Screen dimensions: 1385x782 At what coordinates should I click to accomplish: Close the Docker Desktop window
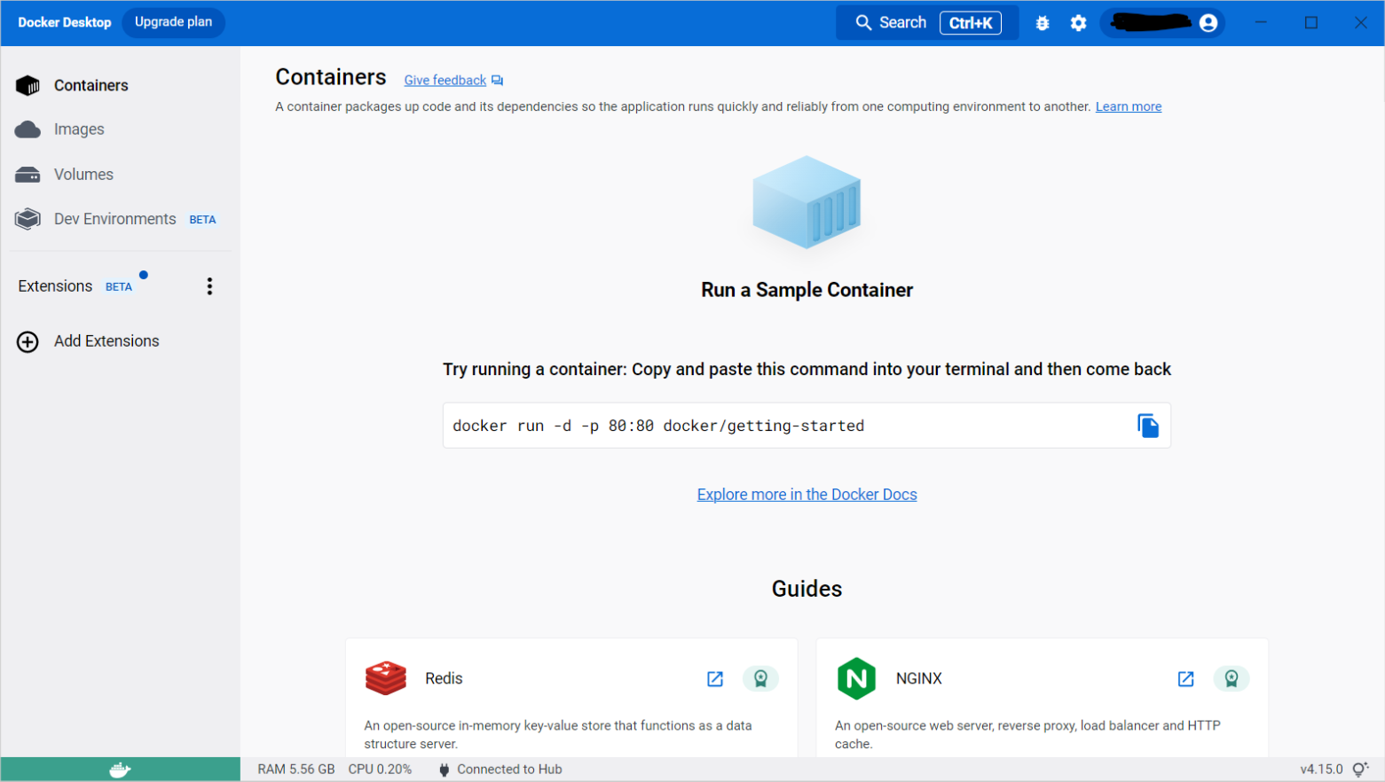point(1360,23)
